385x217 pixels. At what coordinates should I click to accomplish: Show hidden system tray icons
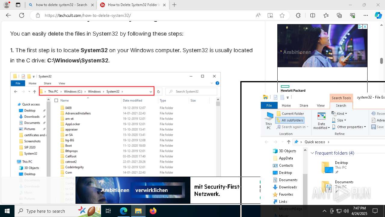[324, 211]
